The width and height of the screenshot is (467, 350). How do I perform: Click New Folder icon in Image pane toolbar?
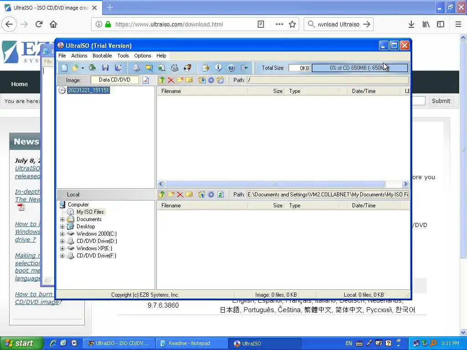pos(180,80)
